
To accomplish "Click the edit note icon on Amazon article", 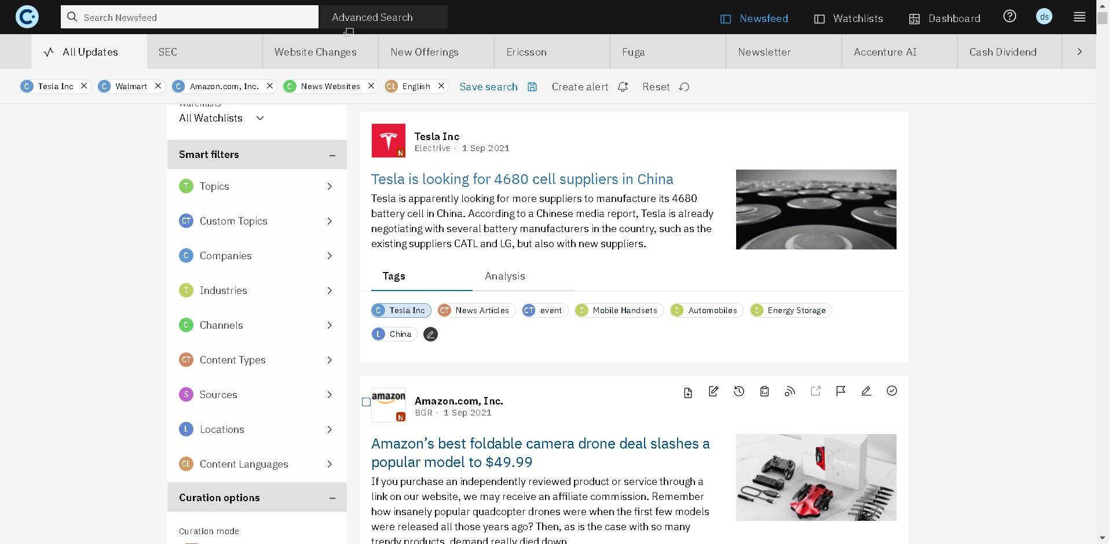I will pos(713,392).
